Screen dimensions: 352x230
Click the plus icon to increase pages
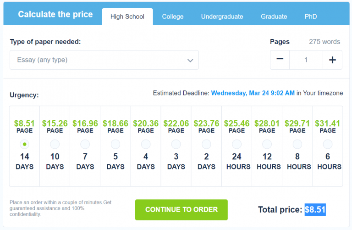coord(333,60)
